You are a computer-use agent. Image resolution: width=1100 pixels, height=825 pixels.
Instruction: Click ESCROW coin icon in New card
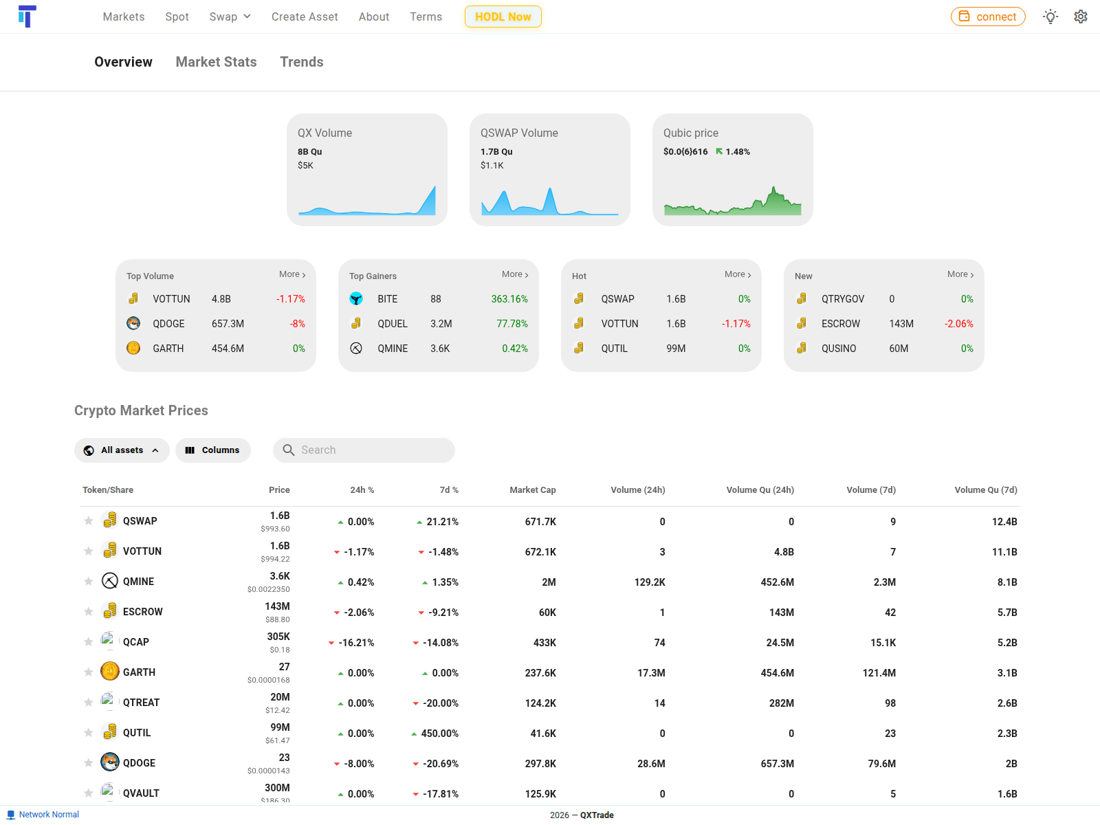tap(802, 323)
